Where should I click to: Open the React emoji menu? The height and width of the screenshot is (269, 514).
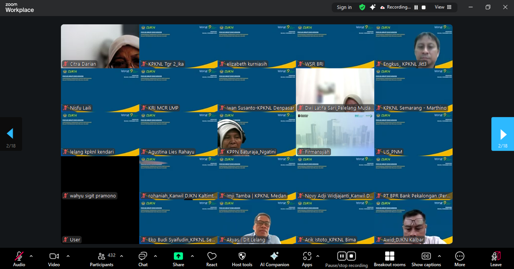coord(212,259)
